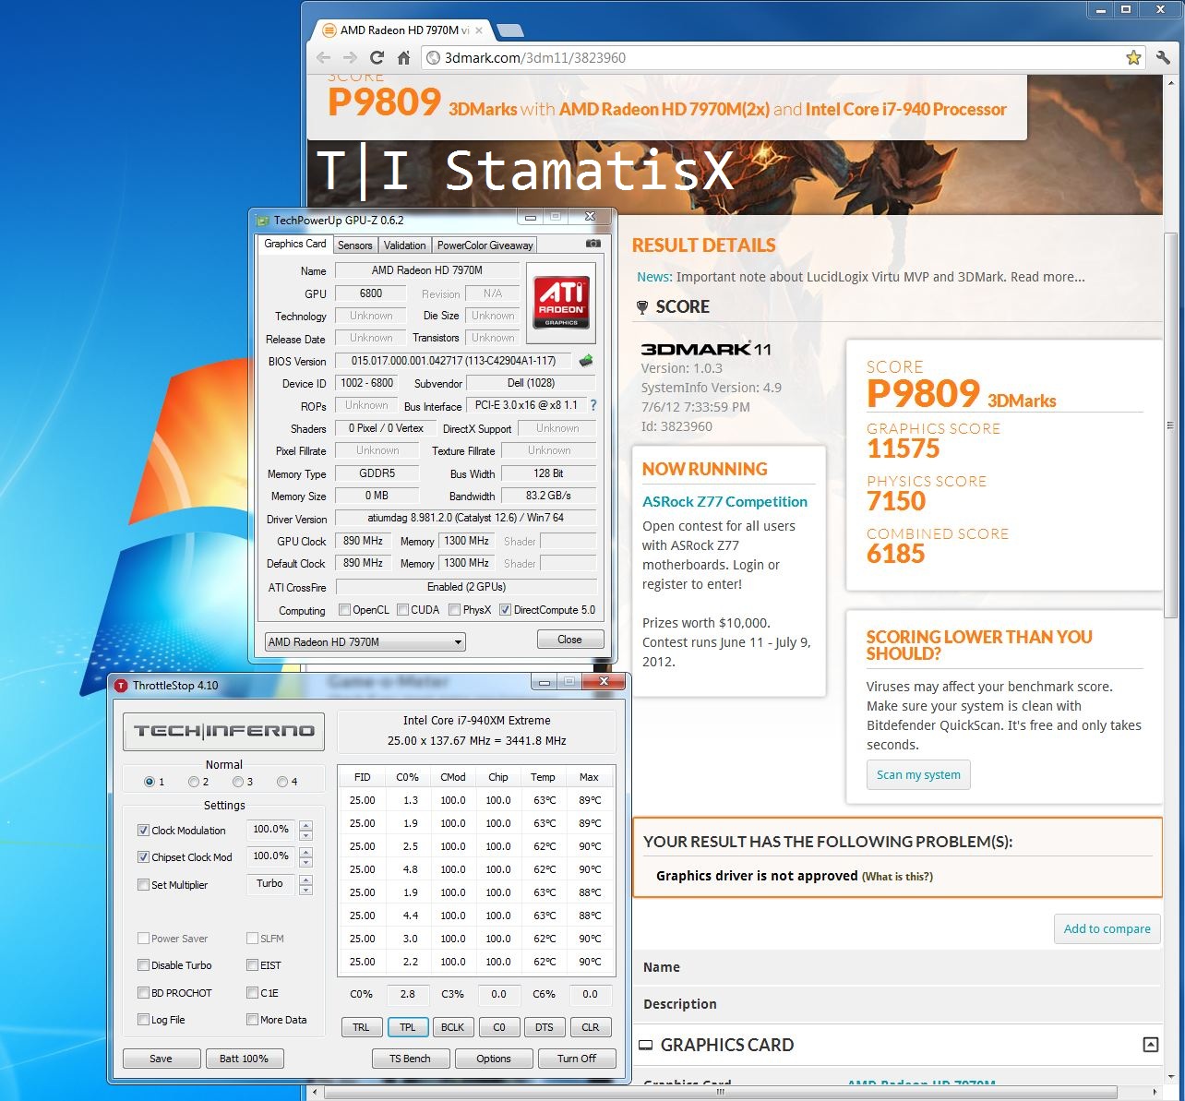
Task: Launch TS Bench in ThrottleStop
Action: tap(410, 1059)
